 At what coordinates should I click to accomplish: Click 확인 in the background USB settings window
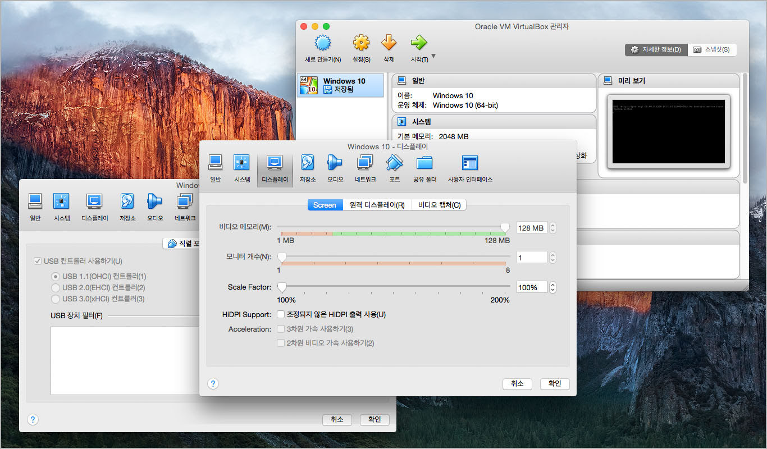(375, 419)
